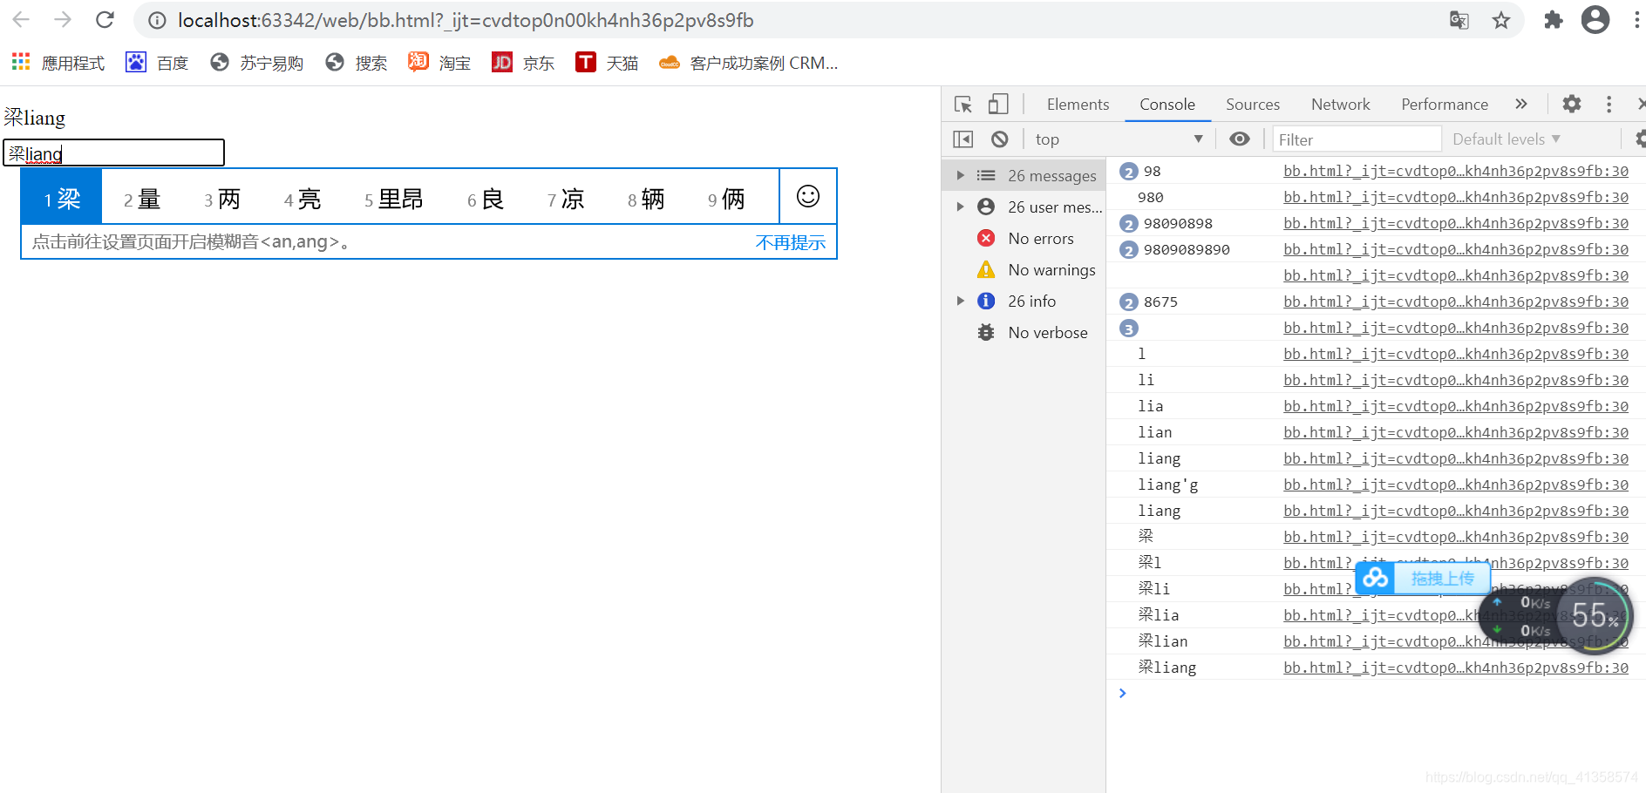Open the extensions puzzle icon

tap(1553, 20)
